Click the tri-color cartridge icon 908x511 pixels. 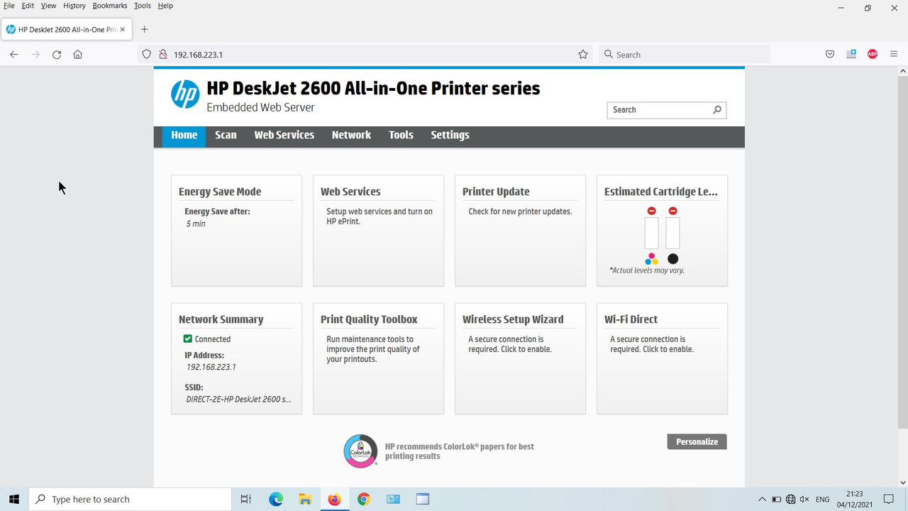(651, 259)
